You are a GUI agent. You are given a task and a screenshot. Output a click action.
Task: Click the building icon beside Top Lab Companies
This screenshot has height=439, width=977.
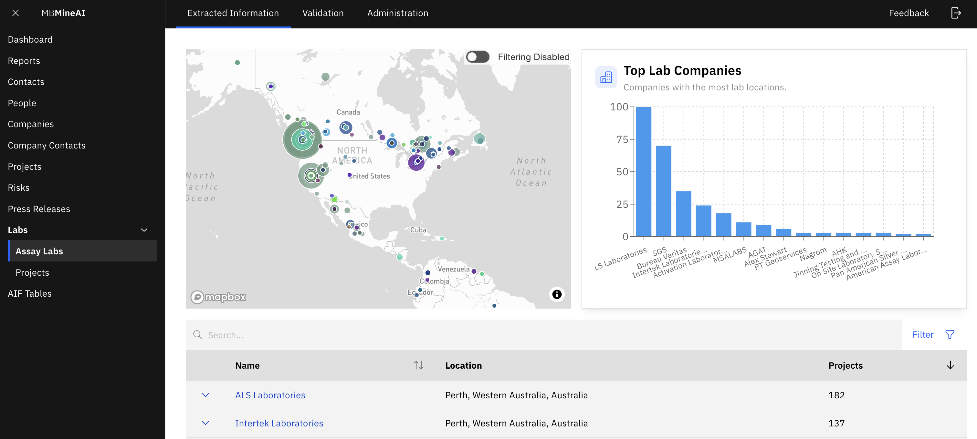coord(606,77)
